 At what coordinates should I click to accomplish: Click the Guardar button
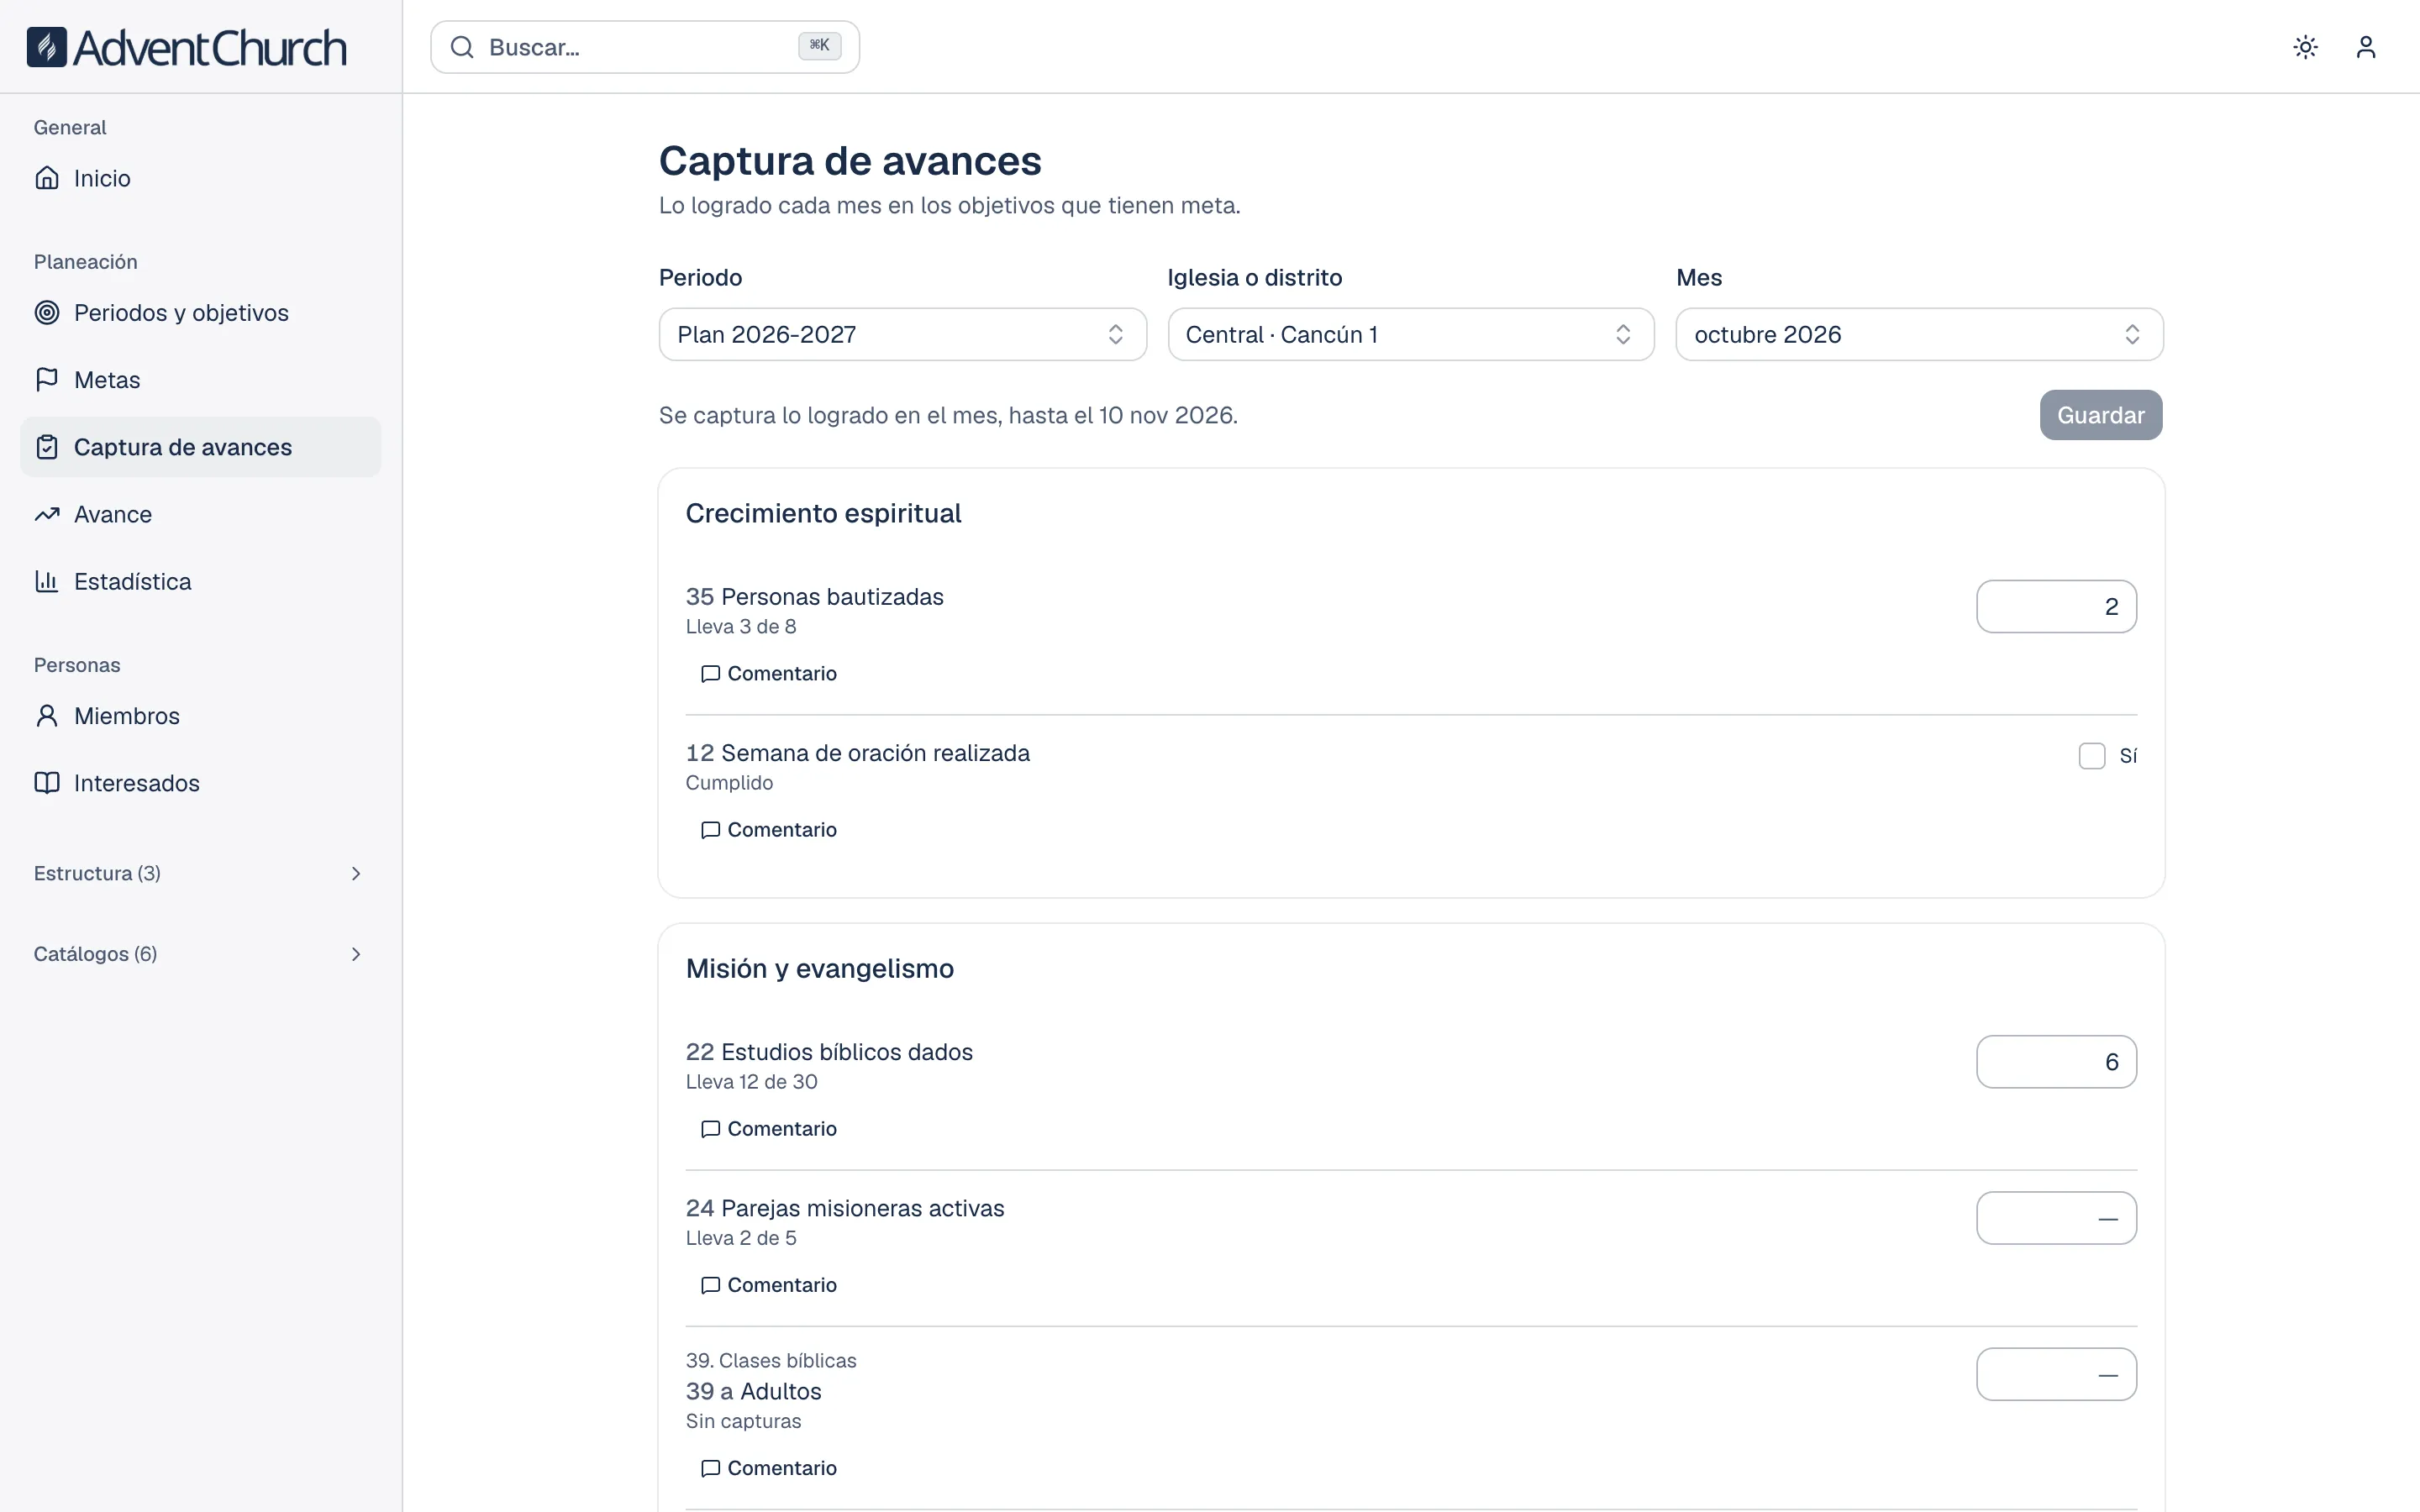point(2100,415)
